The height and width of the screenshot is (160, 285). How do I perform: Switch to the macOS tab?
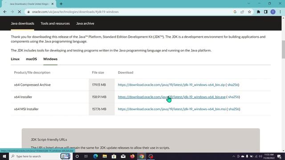(31, 59)
